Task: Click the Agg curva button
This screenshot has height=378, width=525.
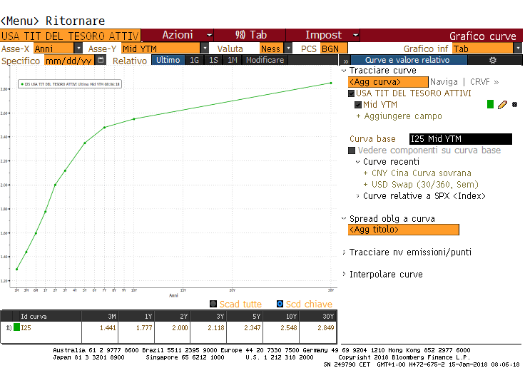Action: click(x=388, y=82)
